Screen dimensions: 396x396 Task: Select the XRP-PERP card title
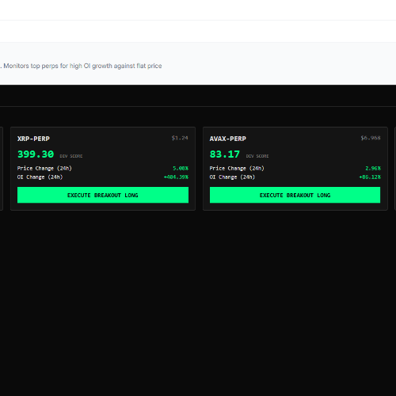pos(33,139)
